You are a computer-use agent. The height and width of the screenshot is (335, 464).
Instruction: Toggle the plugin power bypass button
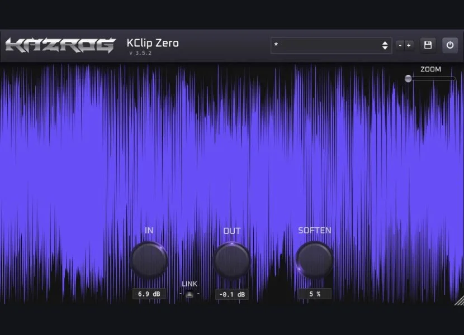[450, 45]
